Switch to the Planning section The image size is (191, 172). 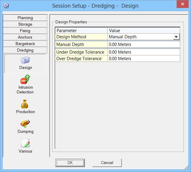click(25, 18)
